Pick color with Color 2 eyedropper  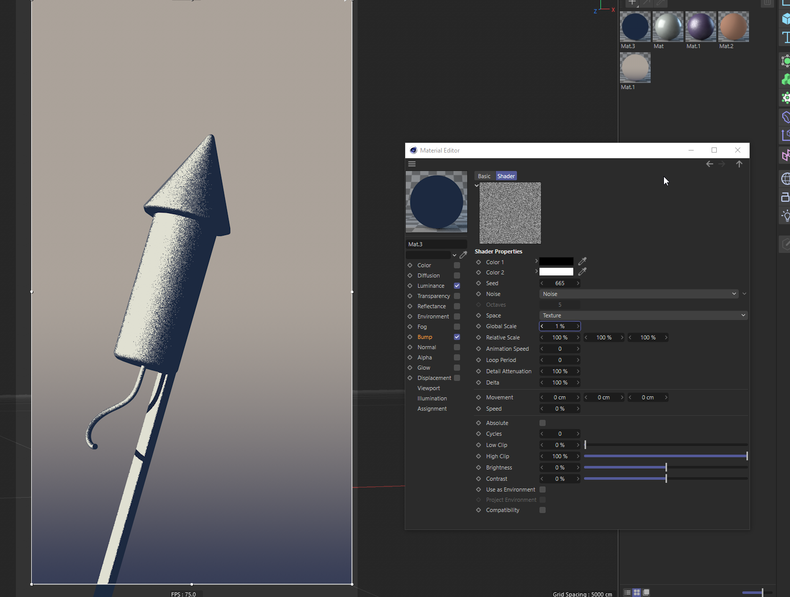click(x=582, y=272)
